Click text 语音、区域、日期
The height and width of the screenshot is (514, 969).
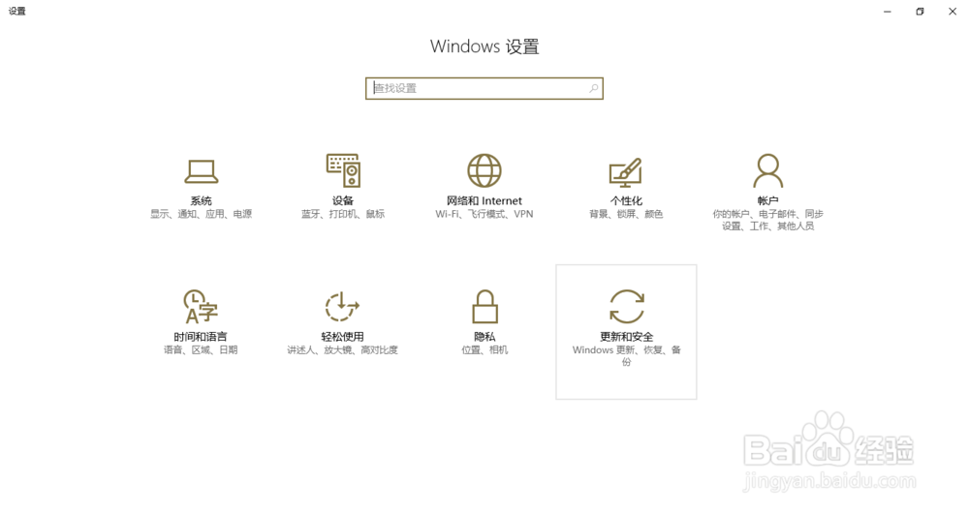point(201,349)
